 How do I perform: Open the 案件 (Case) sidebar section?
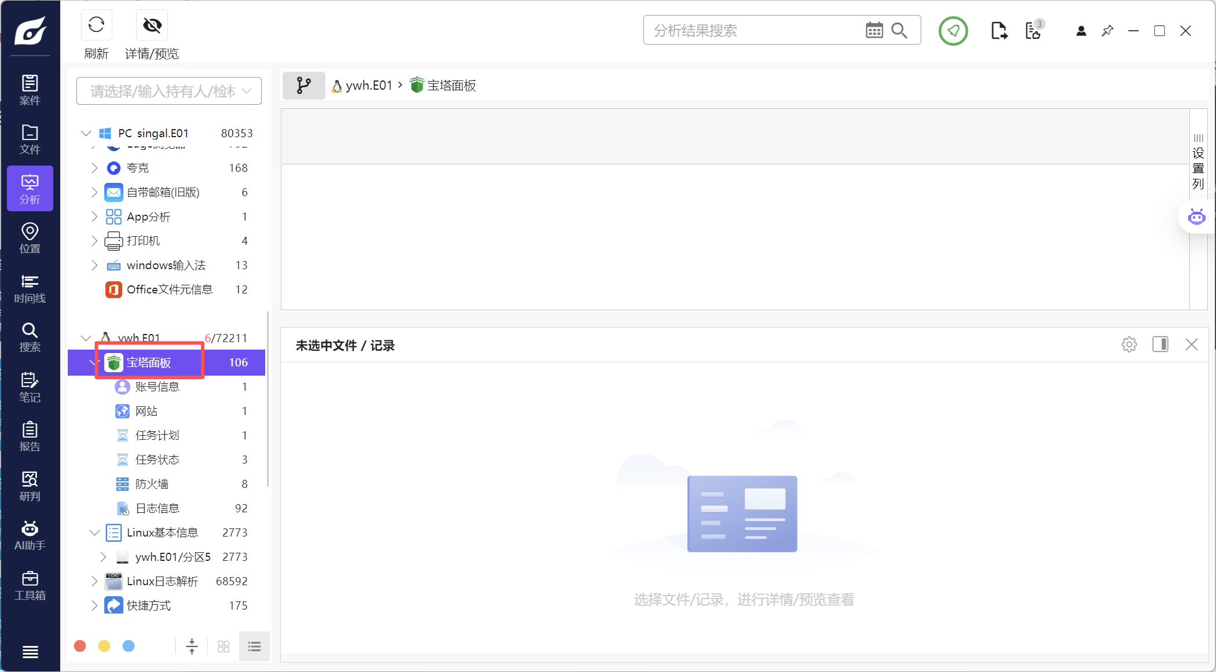pyautogui.click(x=30, y=90)
